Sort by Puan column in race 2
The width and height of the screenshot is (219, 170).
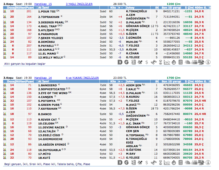click(x=29, y=8)
